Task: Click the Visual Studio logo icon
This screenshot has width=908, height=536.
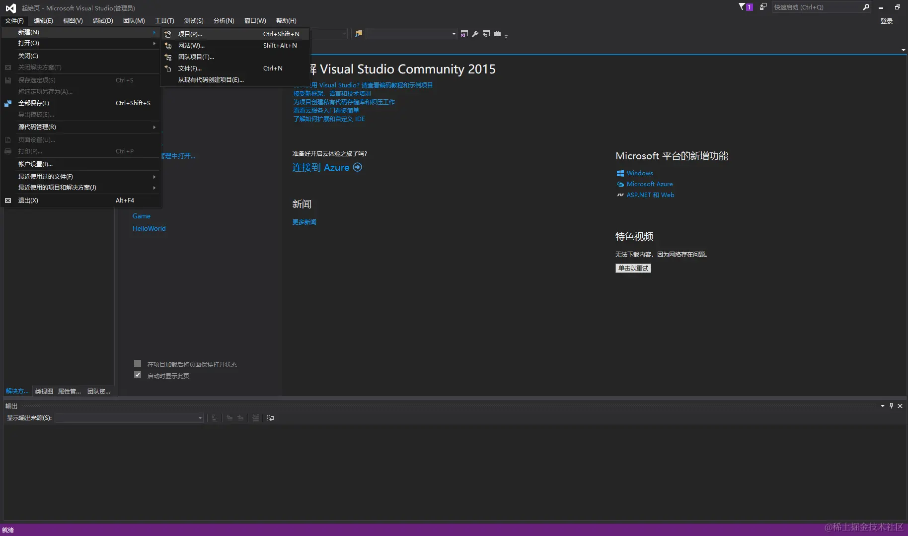Action: click(10, 8)
